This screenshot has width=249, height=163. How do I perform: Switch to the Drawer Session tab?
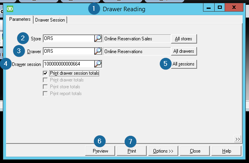click(50, 20)
